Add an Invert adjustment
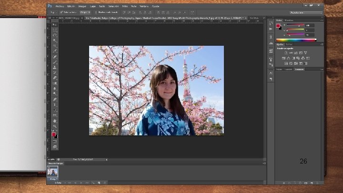This screenshot has width=343, height=193. 286,63
